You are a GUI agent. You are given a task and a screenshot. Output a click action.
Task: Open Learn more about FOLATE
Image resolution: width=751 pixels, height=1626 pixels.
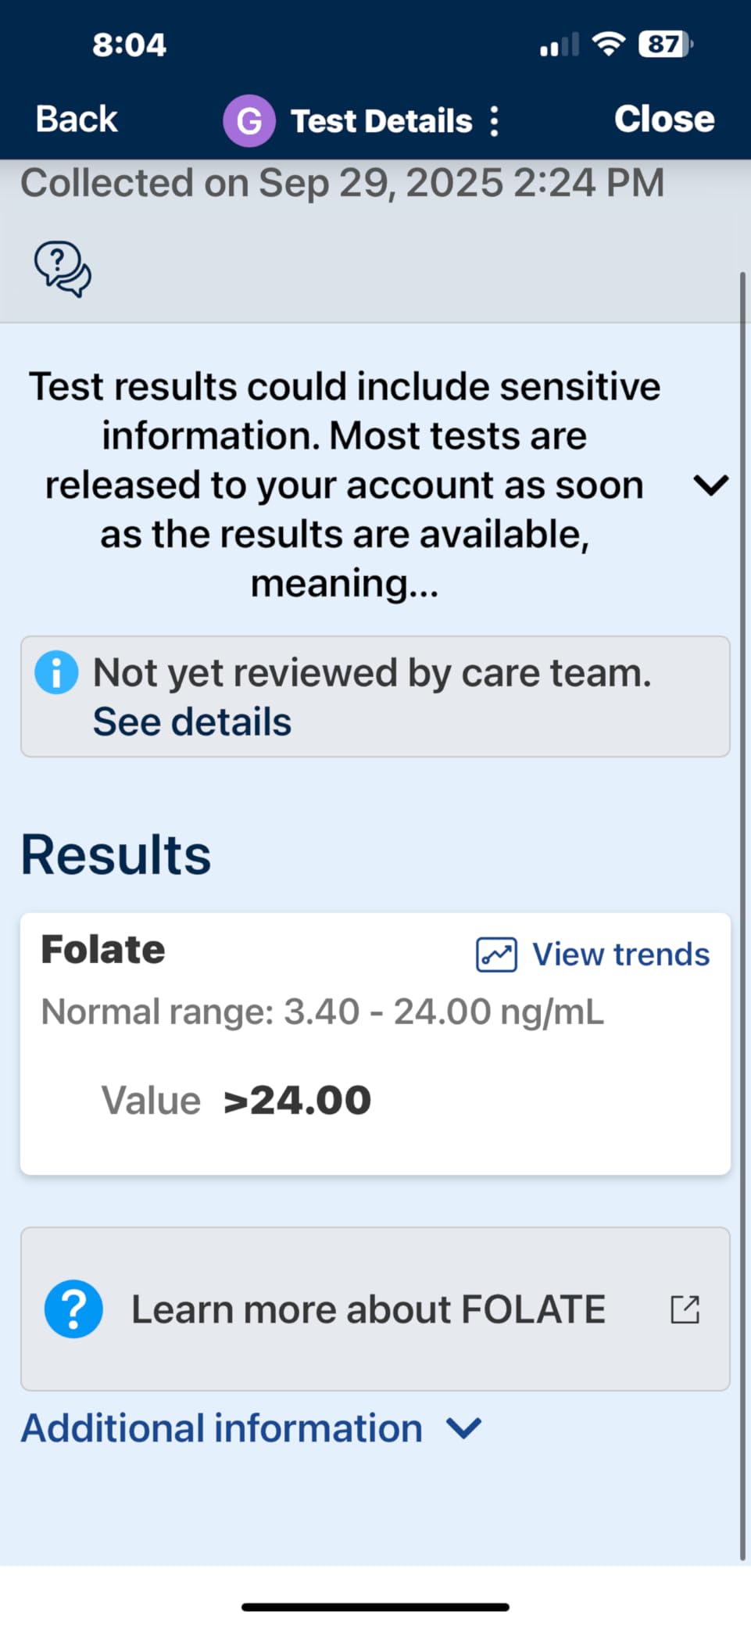point(368,1309)
